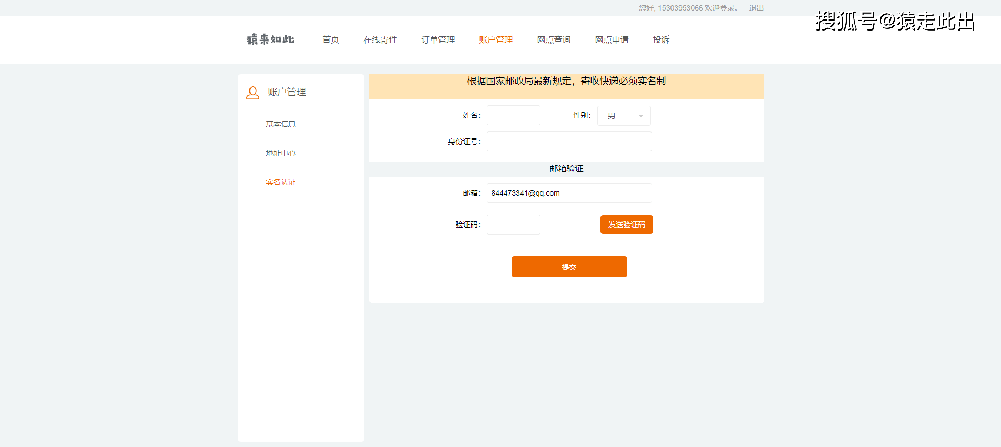Click the 猿来如此 site logo
Screen dimensions: 1001x447
271,39
